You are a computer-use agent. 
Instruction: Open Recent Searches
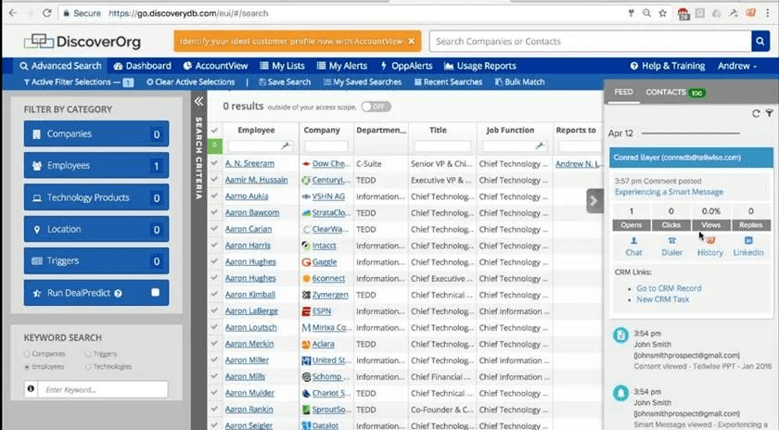[x=448, y=82]
